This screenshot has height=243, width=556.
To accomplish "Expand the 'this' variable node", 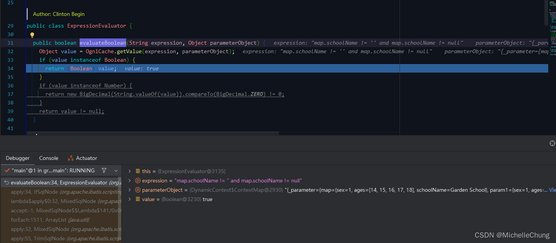I will 130,171.
